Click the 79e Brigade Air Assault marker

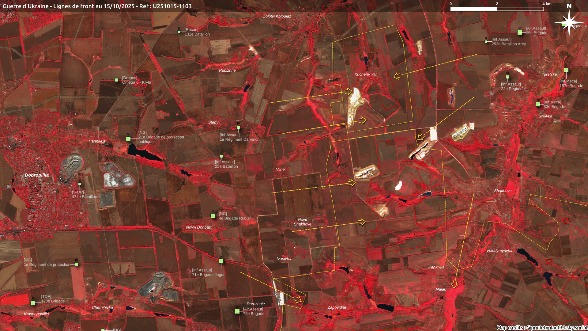pyautogui.click(x=237, y=311)
